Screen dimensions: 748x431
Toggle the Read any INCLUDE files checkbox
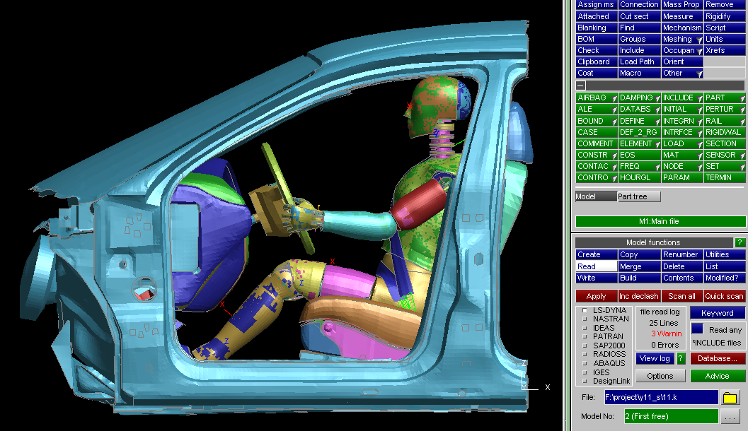(x=697, y=329)
